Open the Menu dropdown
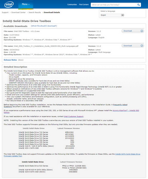Image resolution: width=148 pixels, height=179 pixels. pos(26,4)
